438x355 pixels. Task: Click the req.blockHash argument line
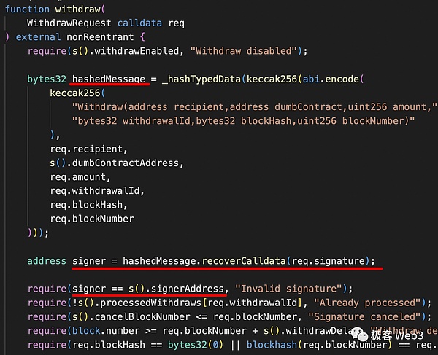click(88, 206)
